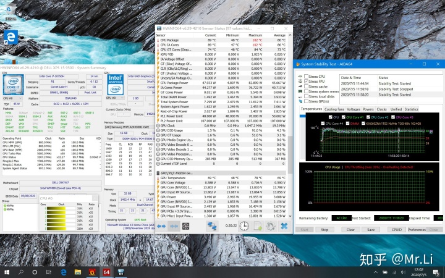Select the CPU Package Power sensor row
Image resolution: width=445 pixels, height=278 pixels.
coord(221,83)
